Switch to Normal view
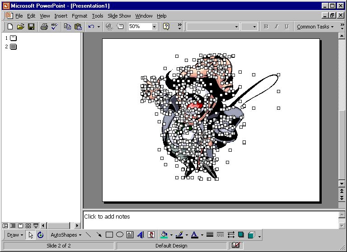The width and height of the screenshot is (347, 252). 5,226
